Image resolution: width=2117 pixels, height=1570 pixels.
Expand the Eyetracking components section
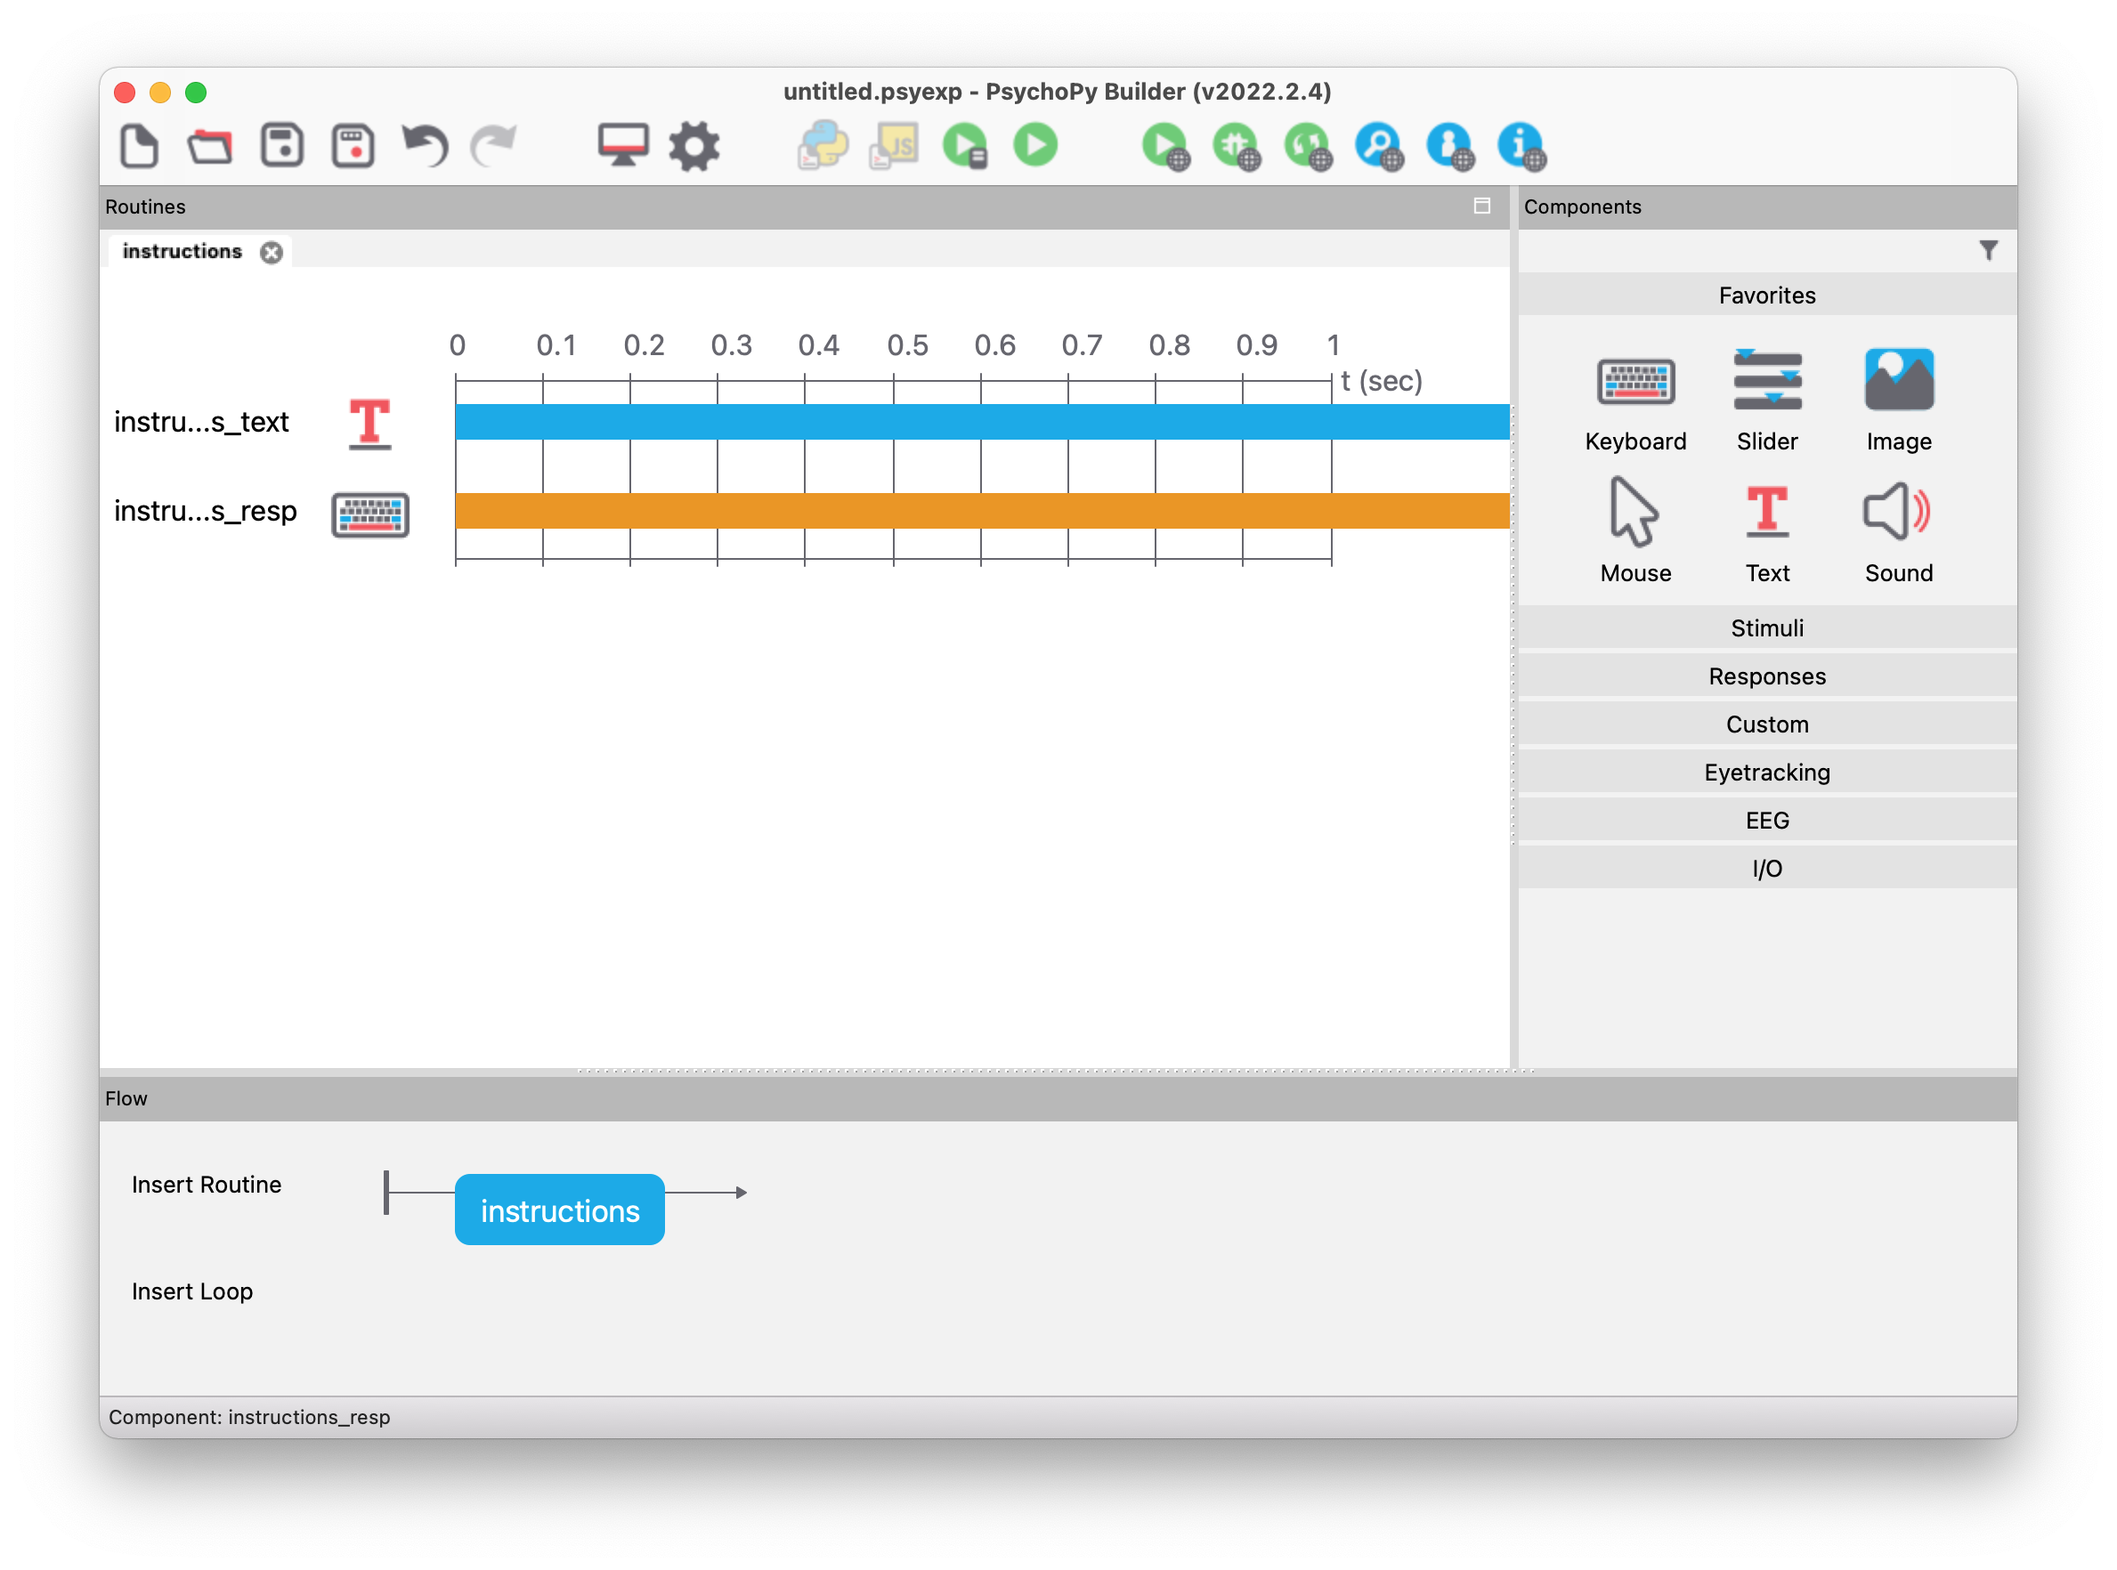click(1766, 773)
